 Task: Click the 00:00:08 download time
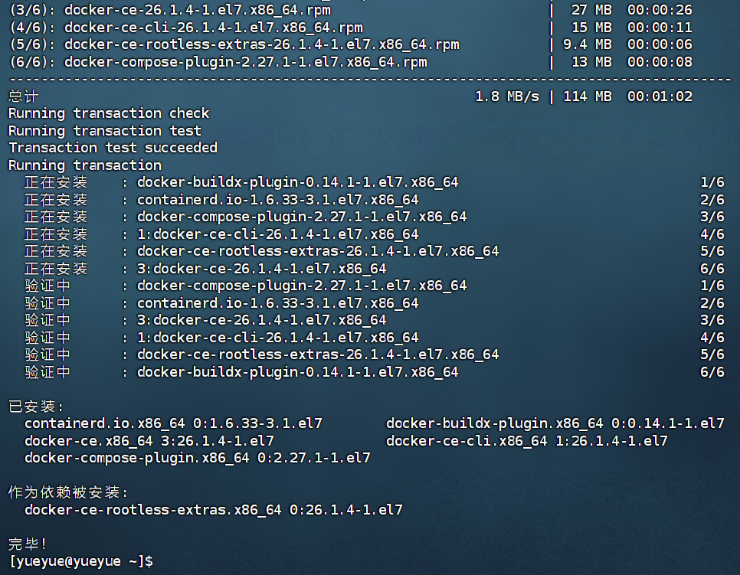(x=660, y=62)
